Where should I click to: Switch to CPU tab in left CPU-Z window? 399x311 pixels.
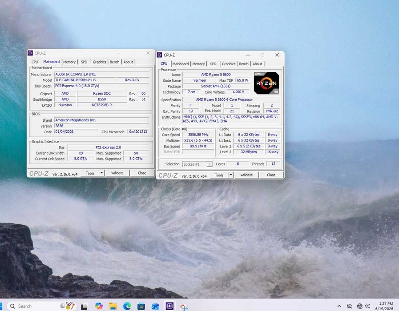point(35,62)
